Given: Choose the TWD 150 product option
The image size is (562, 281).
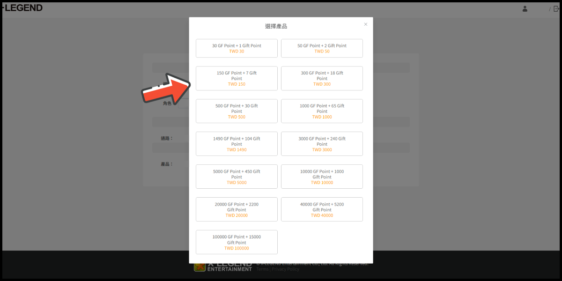Looking at the screenshot, I should pyautogui.click(x=237, y=78).
